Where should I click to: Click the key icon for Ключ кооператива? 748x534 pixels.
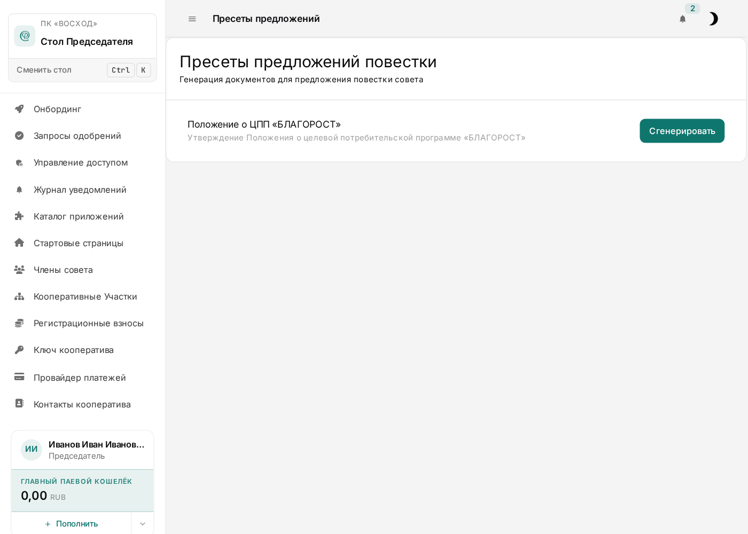click(x=19, y=350)
